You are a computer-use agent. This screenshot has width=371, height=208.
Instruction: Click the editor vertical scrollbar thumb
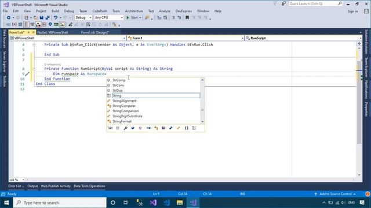coord(359,102)
